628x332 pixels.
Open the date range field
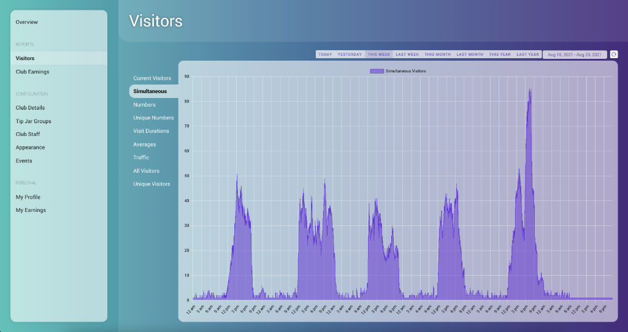[x=575, y=55]
